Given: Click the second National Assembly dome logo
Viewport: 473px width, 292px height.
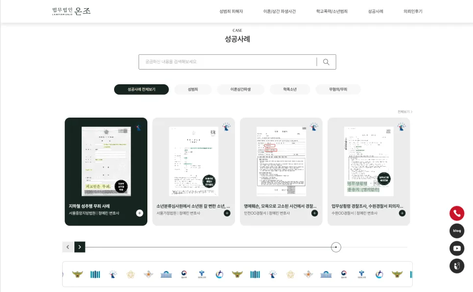Looking at the screenshot, I should coord(326,274).
